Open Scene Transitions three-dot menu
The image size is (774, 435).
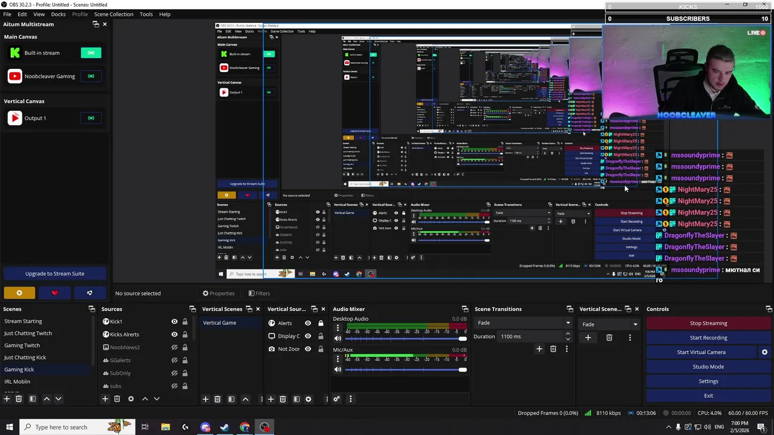[567, 349]
